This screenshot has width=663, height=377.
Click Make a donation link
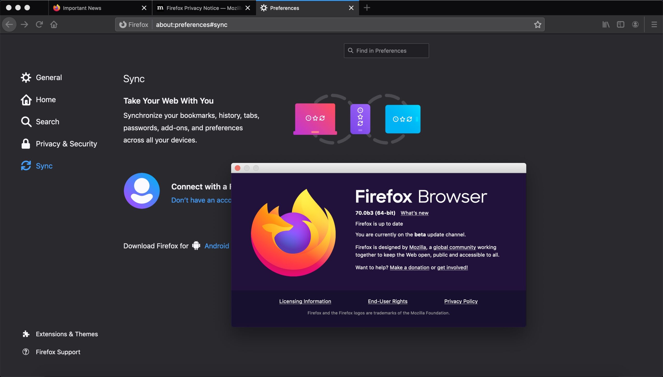point(409,267)
